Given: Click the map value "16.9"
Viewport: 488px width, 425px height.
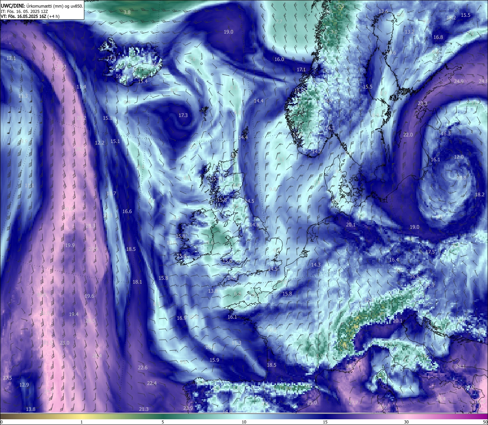Looking at the screenshot, I should pyautogui.click(x=181, y=318).
